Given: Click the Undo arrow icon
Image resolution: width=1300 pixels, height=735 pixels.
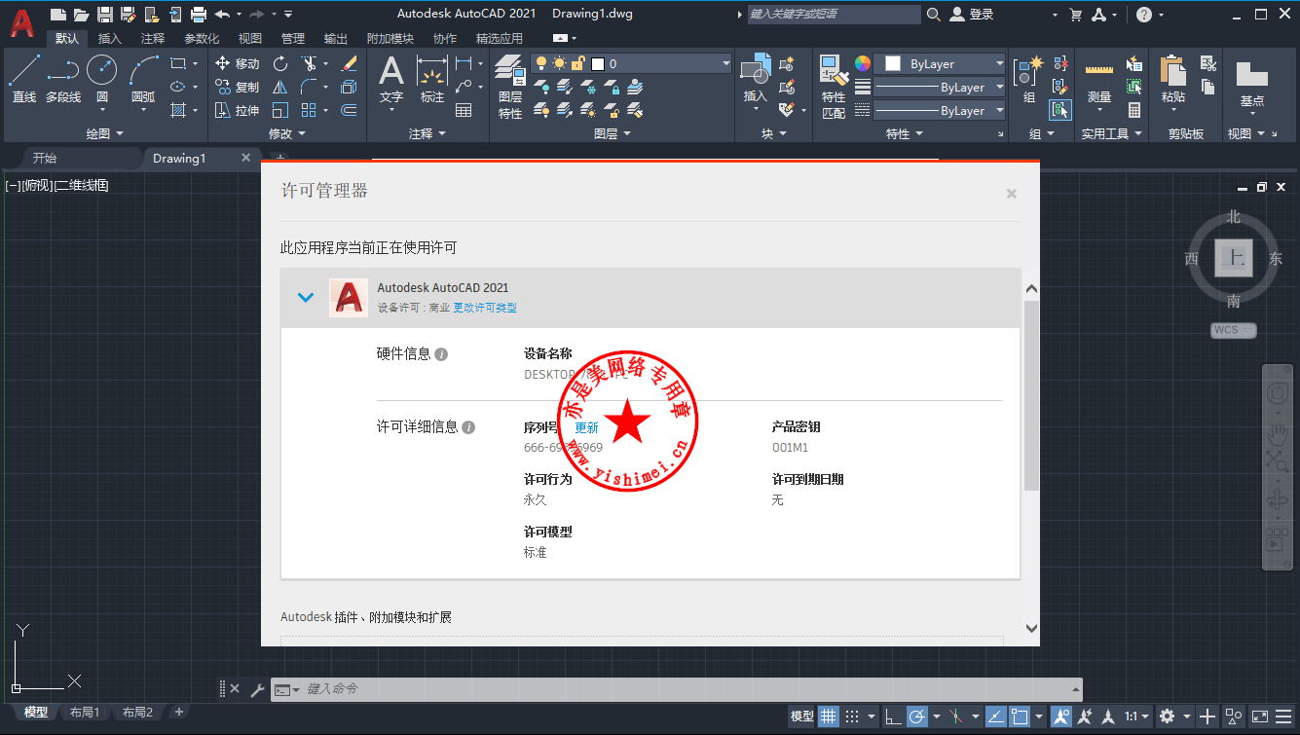Looking at the screenshot, I should [x=222, y=15].
